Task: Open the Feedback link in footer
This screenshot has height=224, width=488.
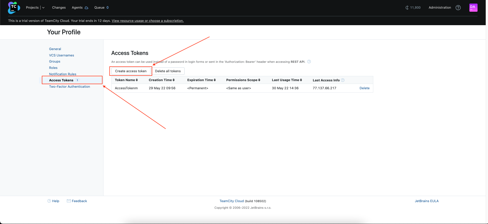Action: [x=79, y=201]
